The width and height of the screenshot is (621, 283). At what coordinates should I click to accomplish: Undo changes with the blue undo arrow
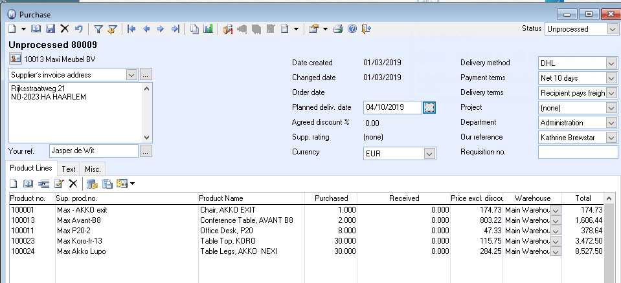[x=79, y=29]
